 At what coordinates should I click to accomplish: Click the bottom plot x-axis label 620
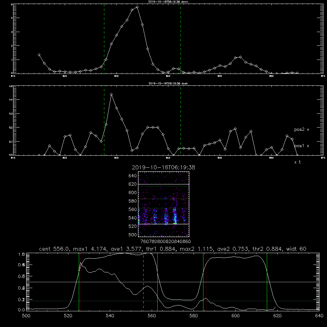(x=277, y=316)
